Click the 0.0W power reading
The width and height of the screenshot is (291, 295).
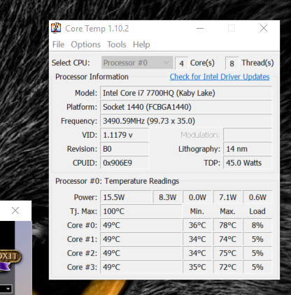pyautogui.click(x=197, y=197)
